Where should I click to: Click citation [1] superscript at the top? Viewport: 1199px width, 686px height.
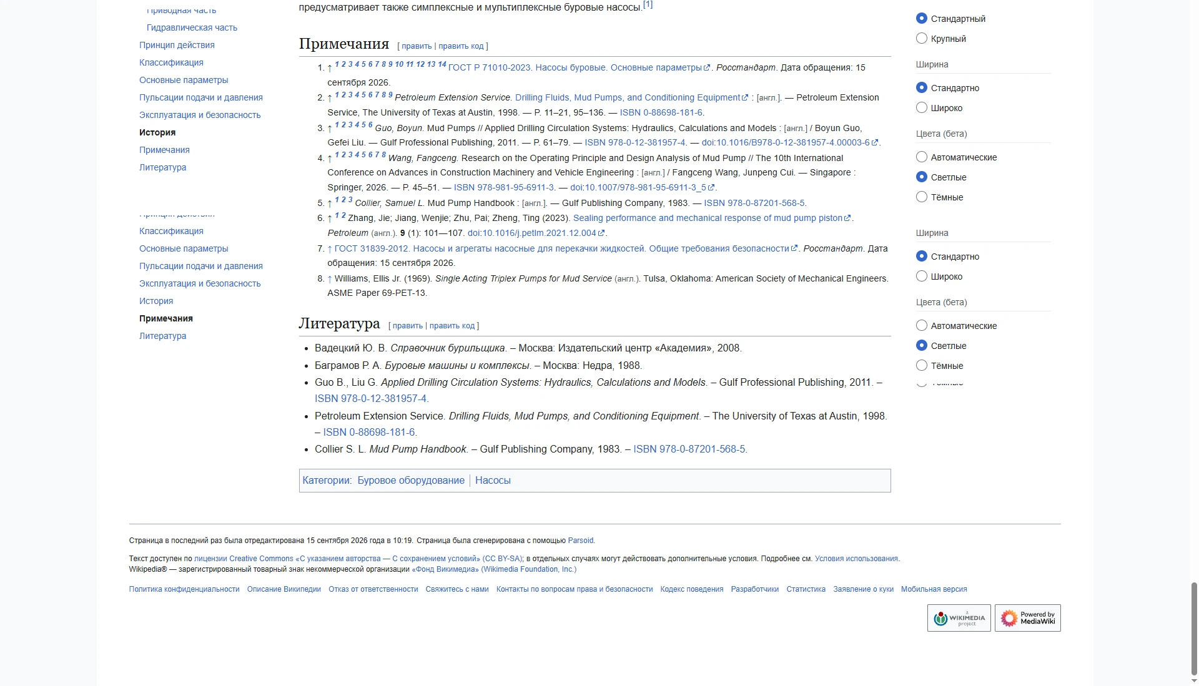click(648, 4)
